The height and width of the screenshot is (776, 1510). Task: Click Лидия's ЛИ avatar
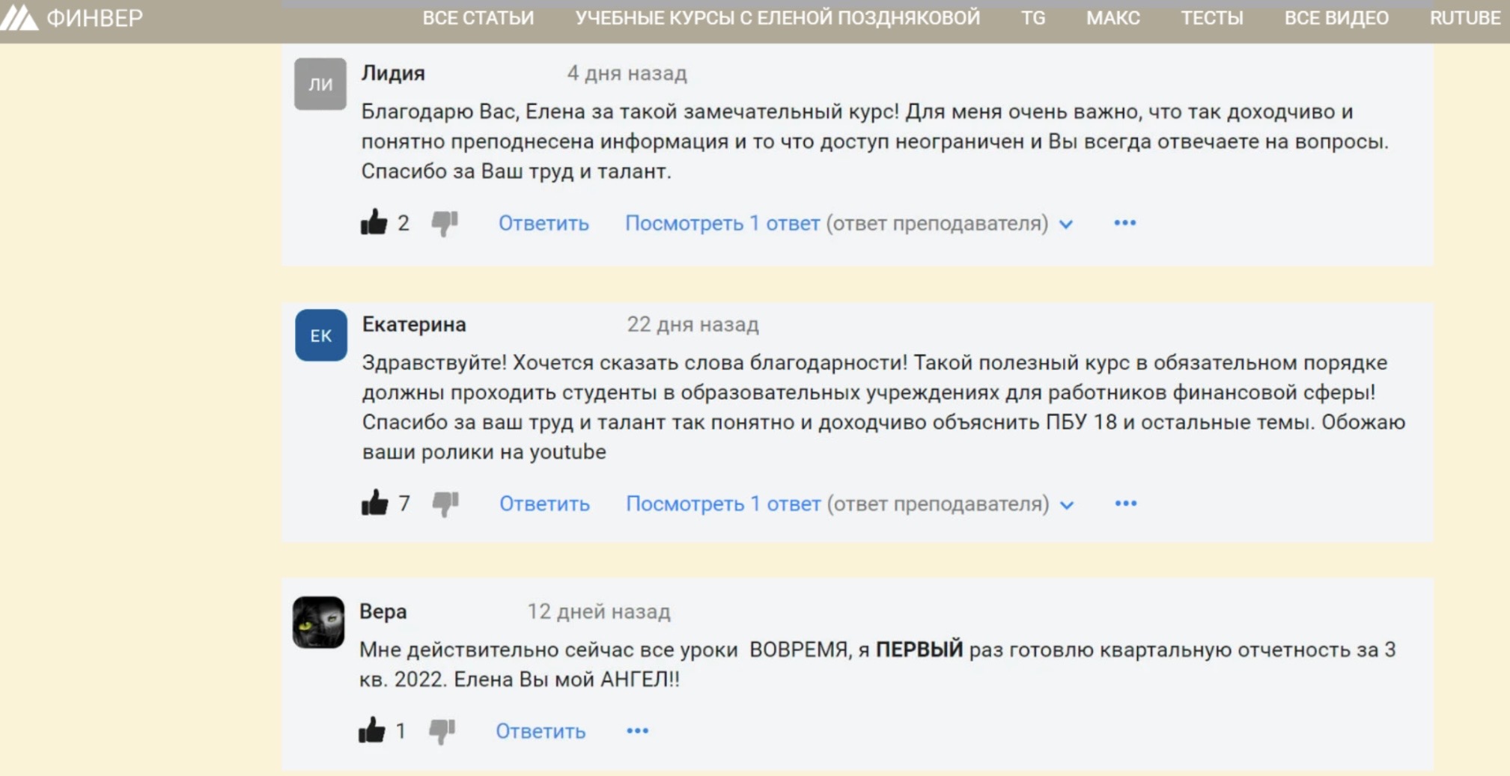pos(320,84)
